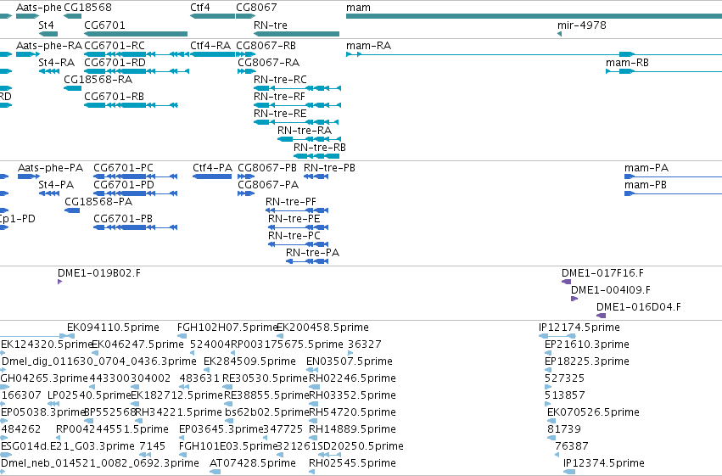
Task: Click transcript Ctf4-RA
Action: pos(212,54)
